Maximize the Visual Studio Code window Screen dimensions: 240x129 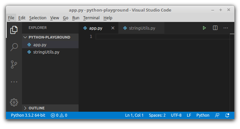click(221, 10)
